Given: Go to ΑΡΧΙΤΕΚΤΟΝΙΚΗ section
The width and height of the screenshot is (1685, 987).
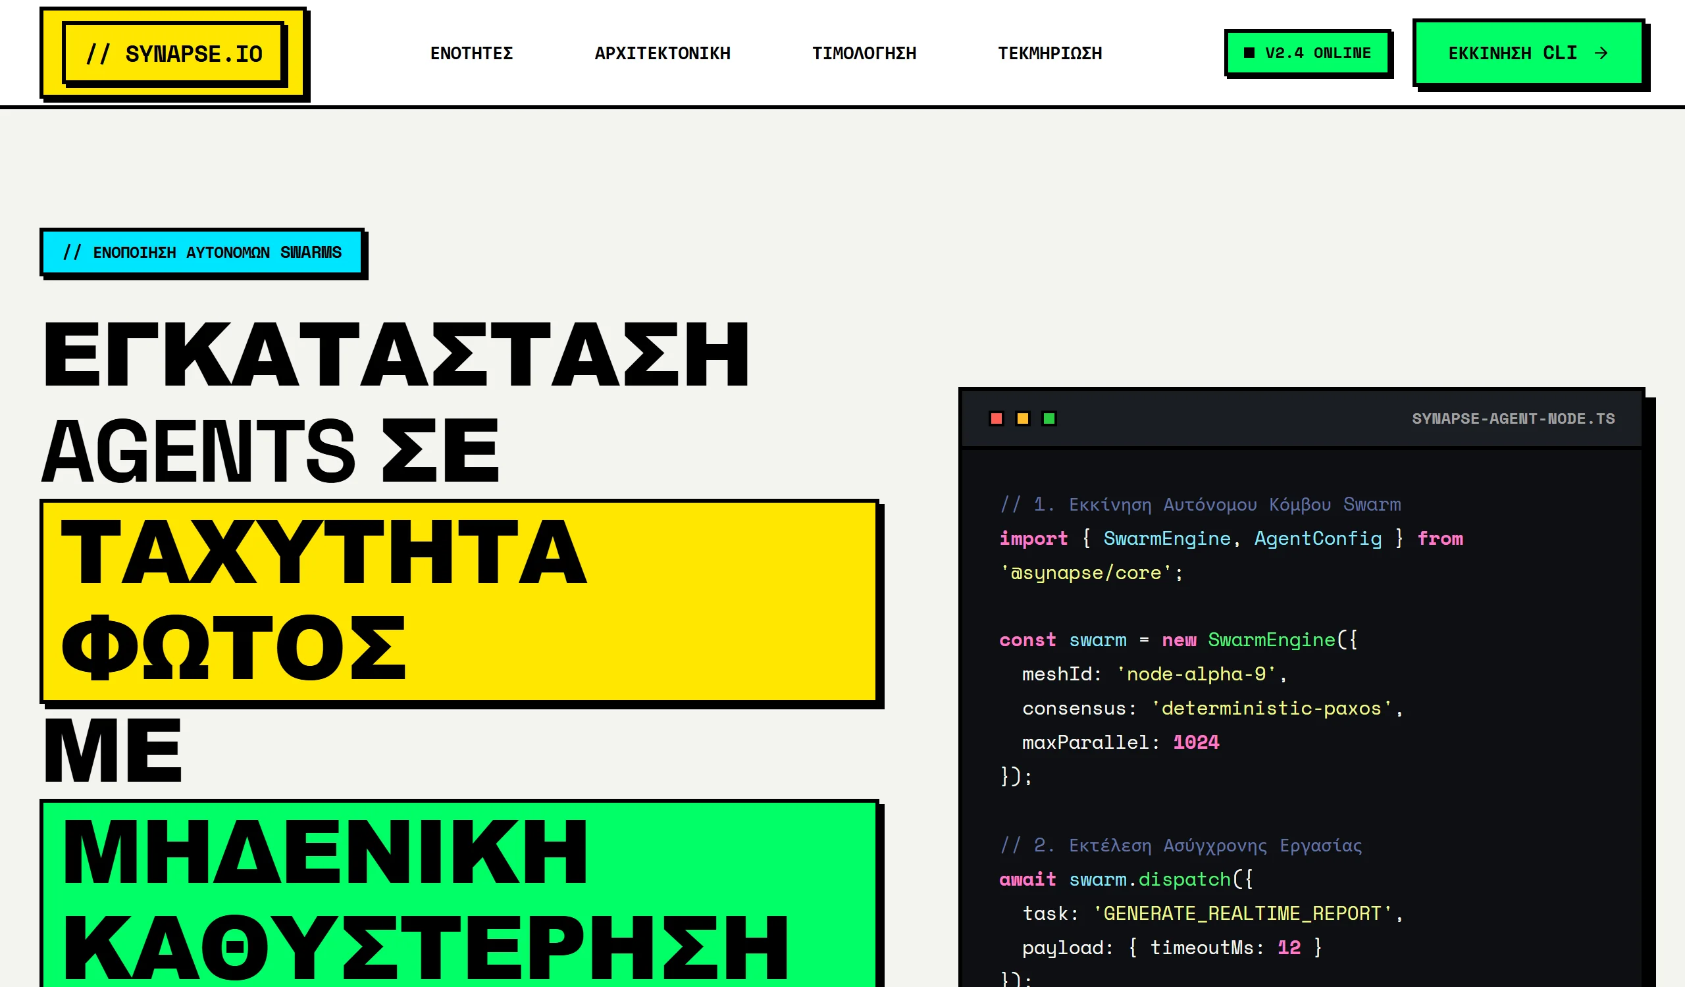Looking at the screenshot, I should (x=662, y=53).
